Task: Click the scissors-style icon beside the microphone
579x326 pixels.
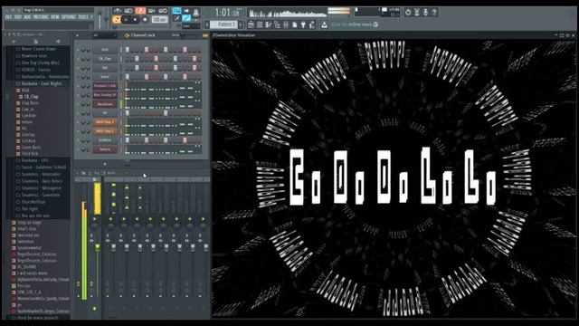Action: pos(416,12)
